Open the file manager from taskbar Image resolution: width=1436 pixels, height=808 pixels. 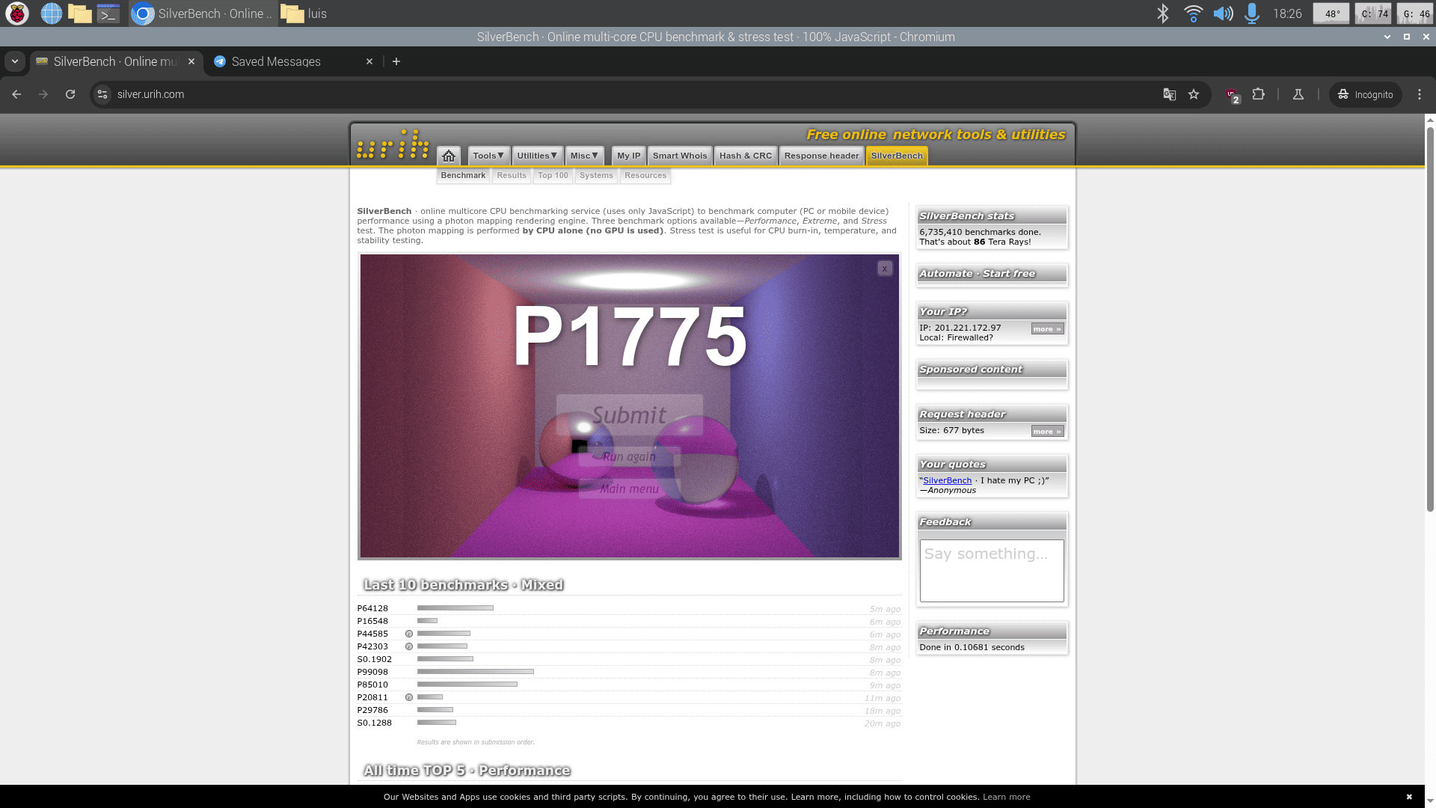(x=79, y=13)
